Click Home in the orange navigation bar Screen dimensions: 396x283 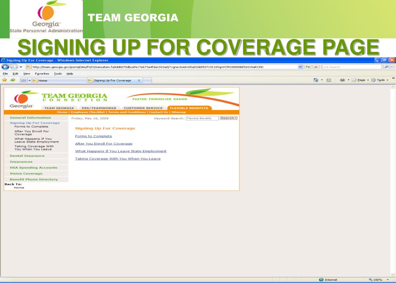62,112
